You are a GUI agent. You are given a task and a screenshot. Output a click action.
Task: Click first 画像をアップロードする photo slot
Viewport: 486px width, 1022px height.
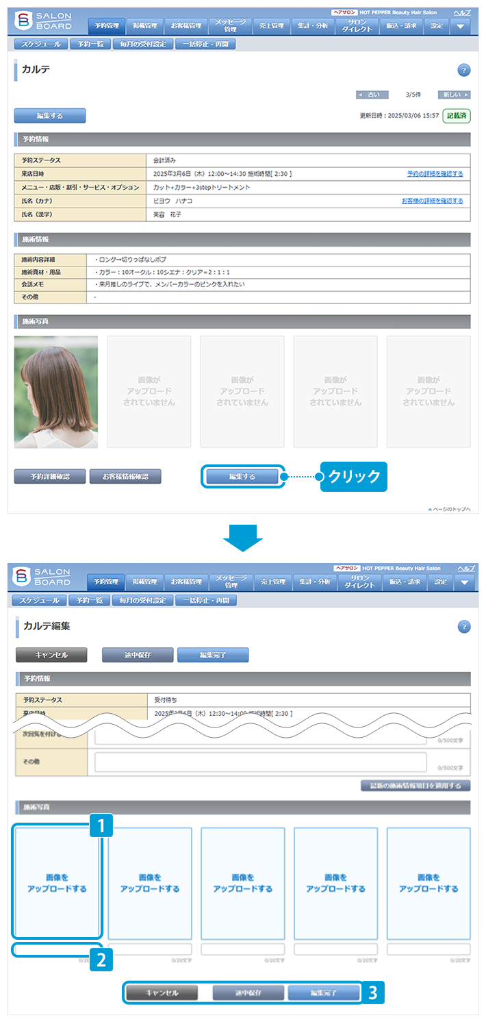click(57, 883)
